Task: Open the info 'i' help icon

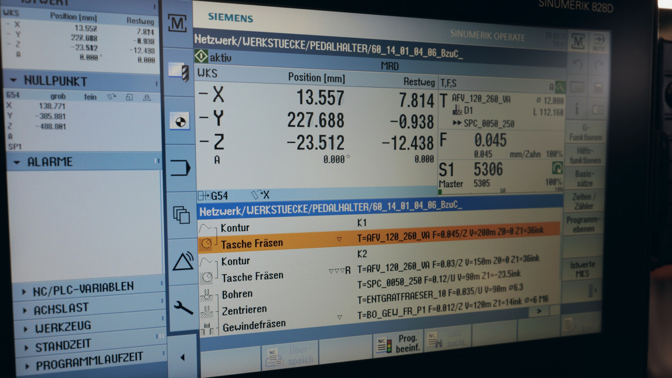Action: tap(577, 109)
